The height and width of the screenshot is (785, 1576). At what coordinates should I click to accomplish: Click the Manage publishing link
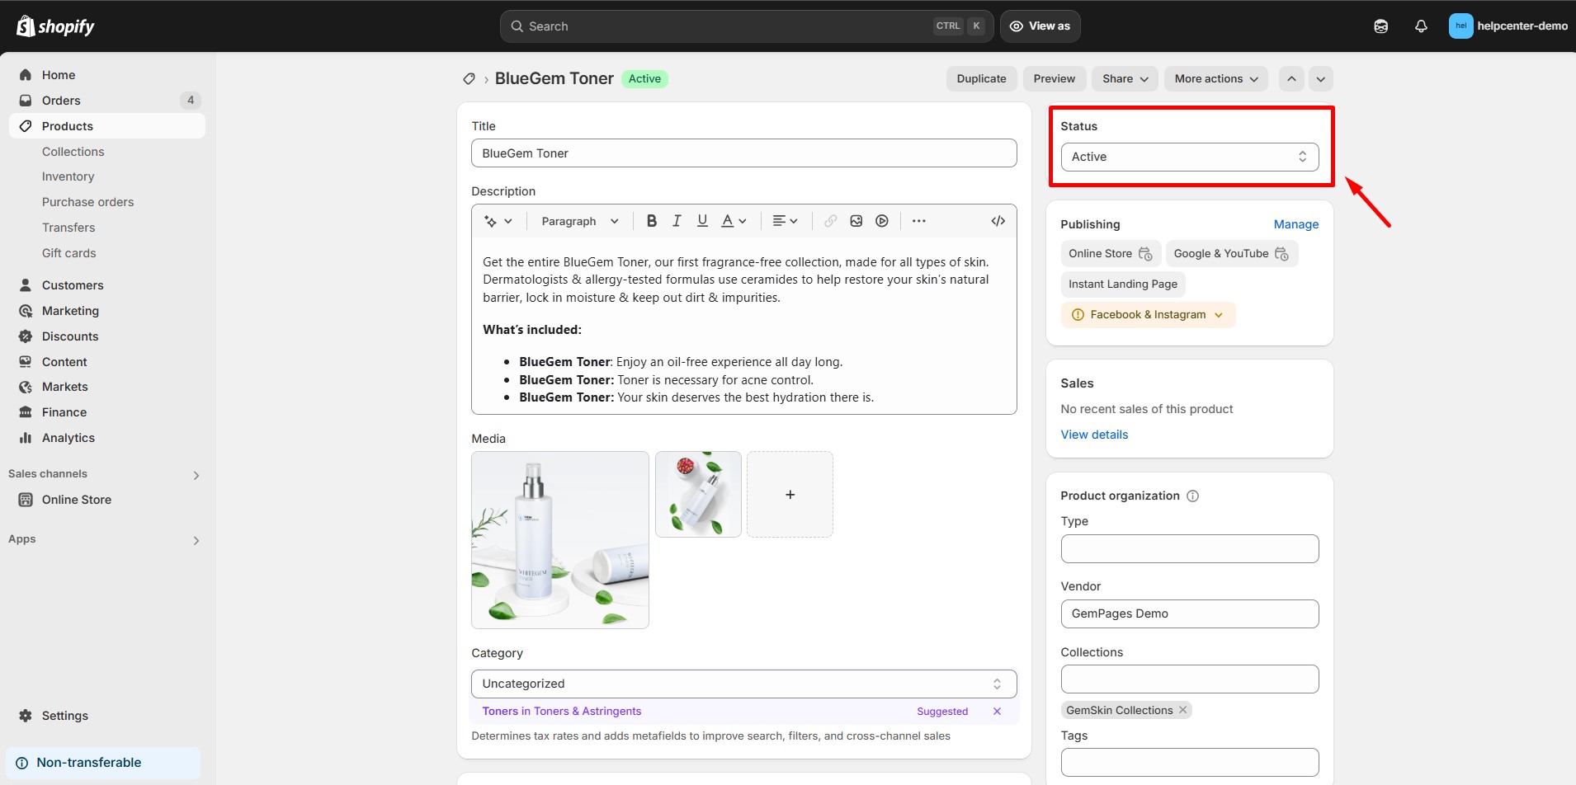1295,224
